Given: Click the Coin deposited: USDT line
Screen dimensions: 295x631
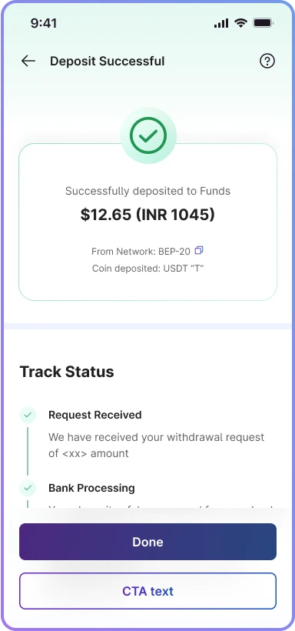Looking at the screenshot, I should pyautogui.click(x=148, y=268).
